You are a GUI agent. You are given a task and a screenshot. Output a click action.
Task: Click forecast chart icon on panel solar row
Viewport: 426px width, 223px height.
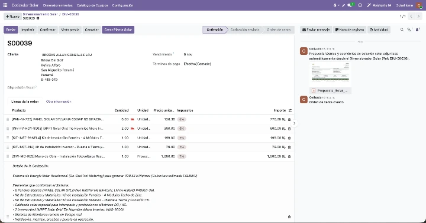click(x=133, y=119)
